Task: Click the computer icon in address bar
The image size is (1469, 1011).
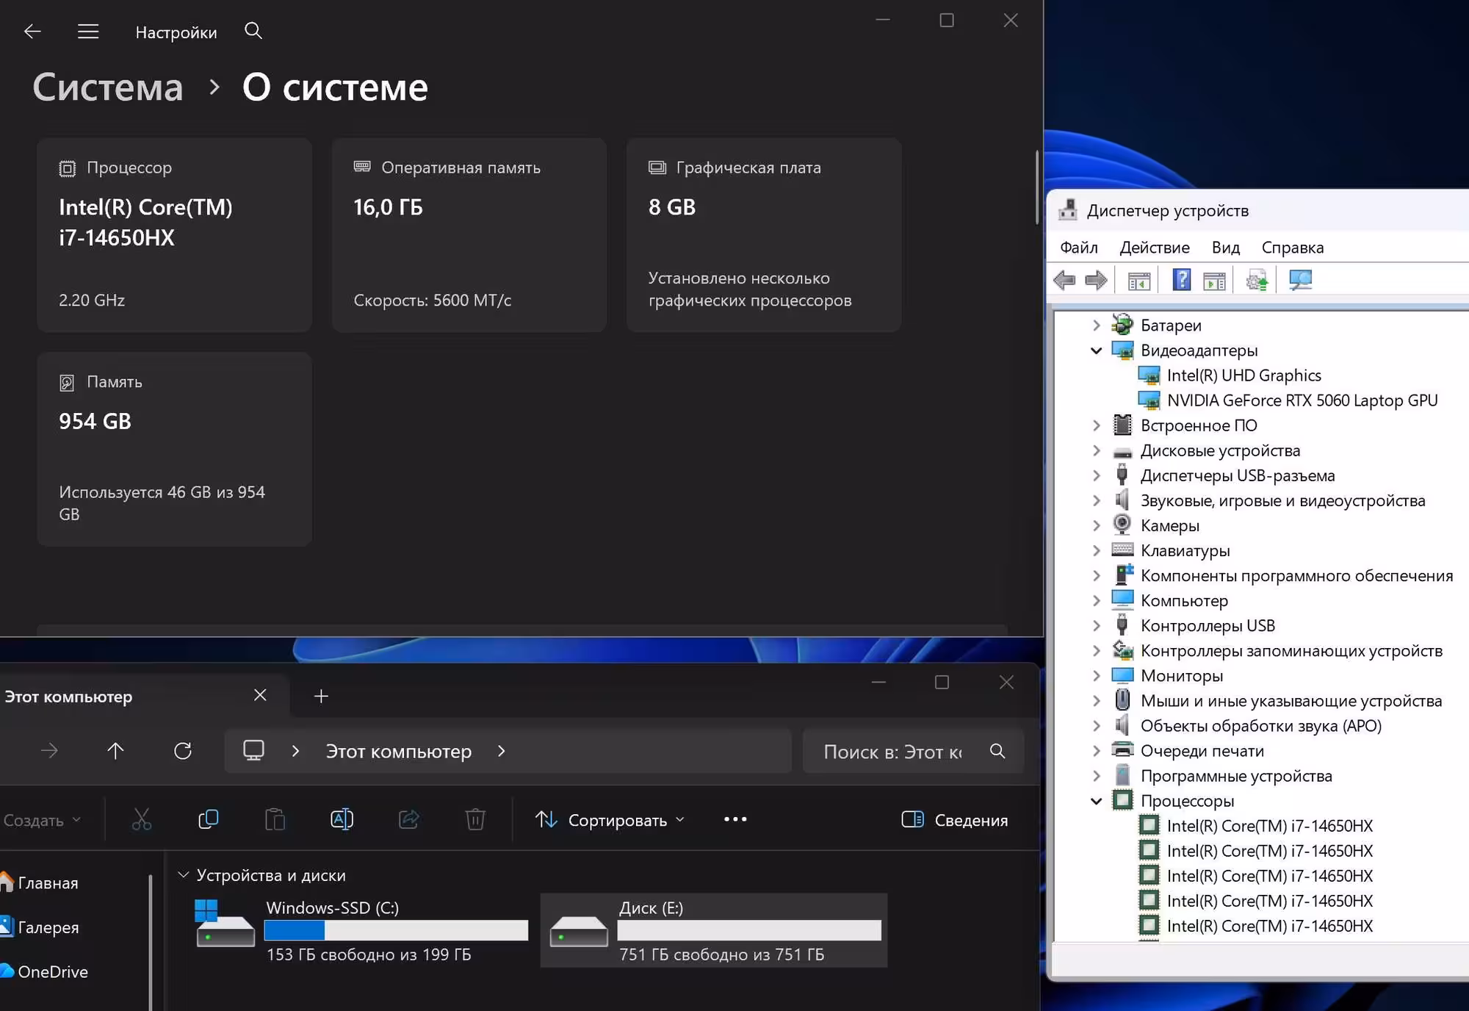Action: tap(253, 751)
